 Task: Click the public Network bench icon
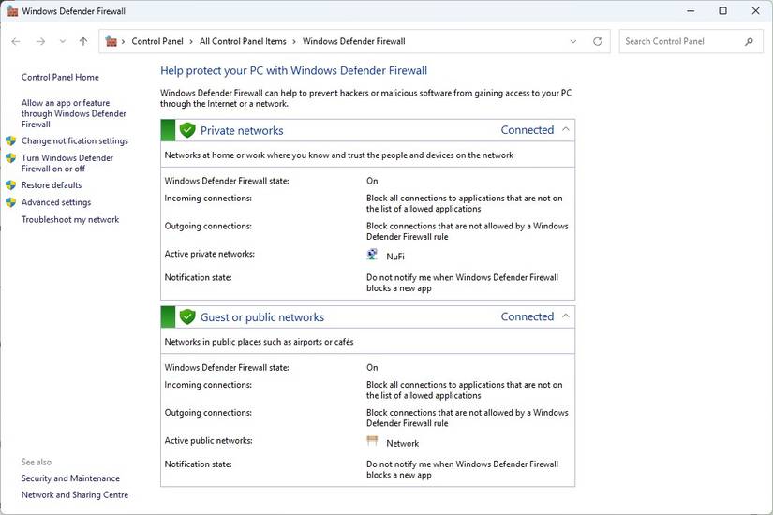click(x=372, y=441)
